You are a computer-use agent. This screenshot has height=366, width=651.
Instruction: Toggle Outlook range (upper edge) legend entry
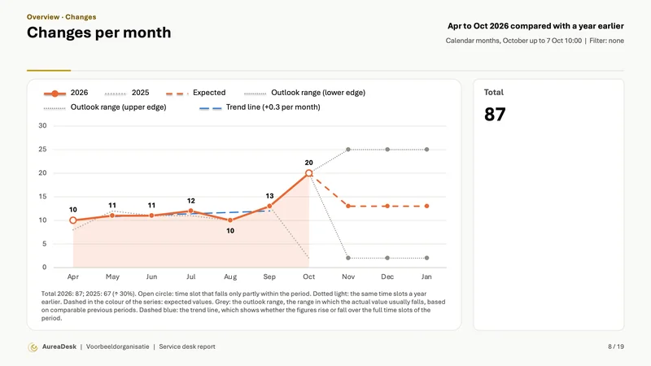(x=105, y=107)
